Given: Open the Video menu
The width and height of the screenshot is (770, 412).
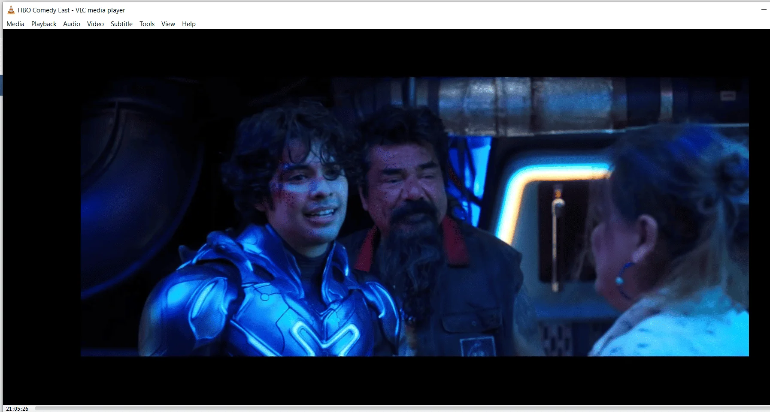Looking at the screenshot, I should point(95,24).
